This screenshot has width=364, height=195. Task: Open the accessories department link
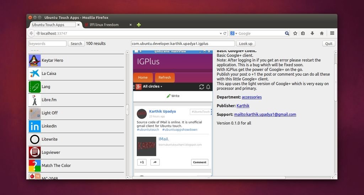coord(252,97)
